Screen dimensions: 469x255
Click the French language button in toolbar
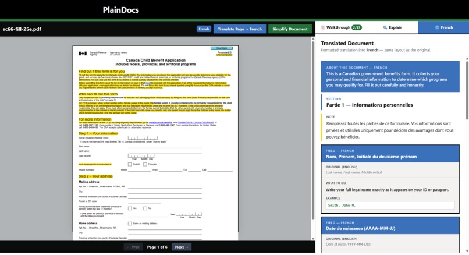[x=204, y=29]
